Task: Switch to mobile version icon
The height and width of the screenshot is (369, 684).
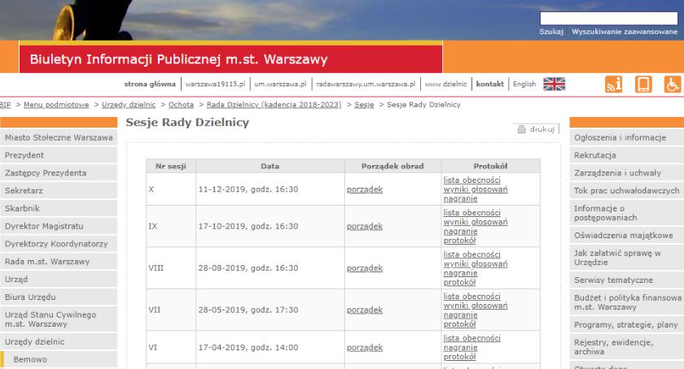Action: [x=643, y=84]
